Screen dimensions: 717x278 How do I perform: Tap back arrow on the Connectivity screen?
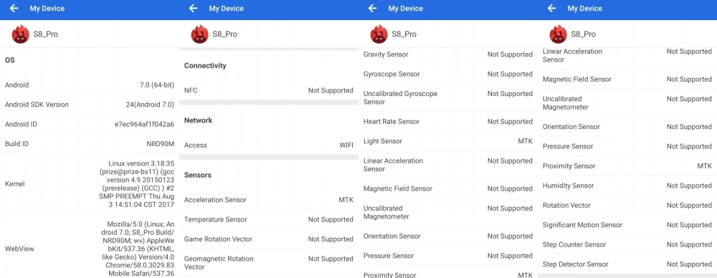tap(194, 8)
